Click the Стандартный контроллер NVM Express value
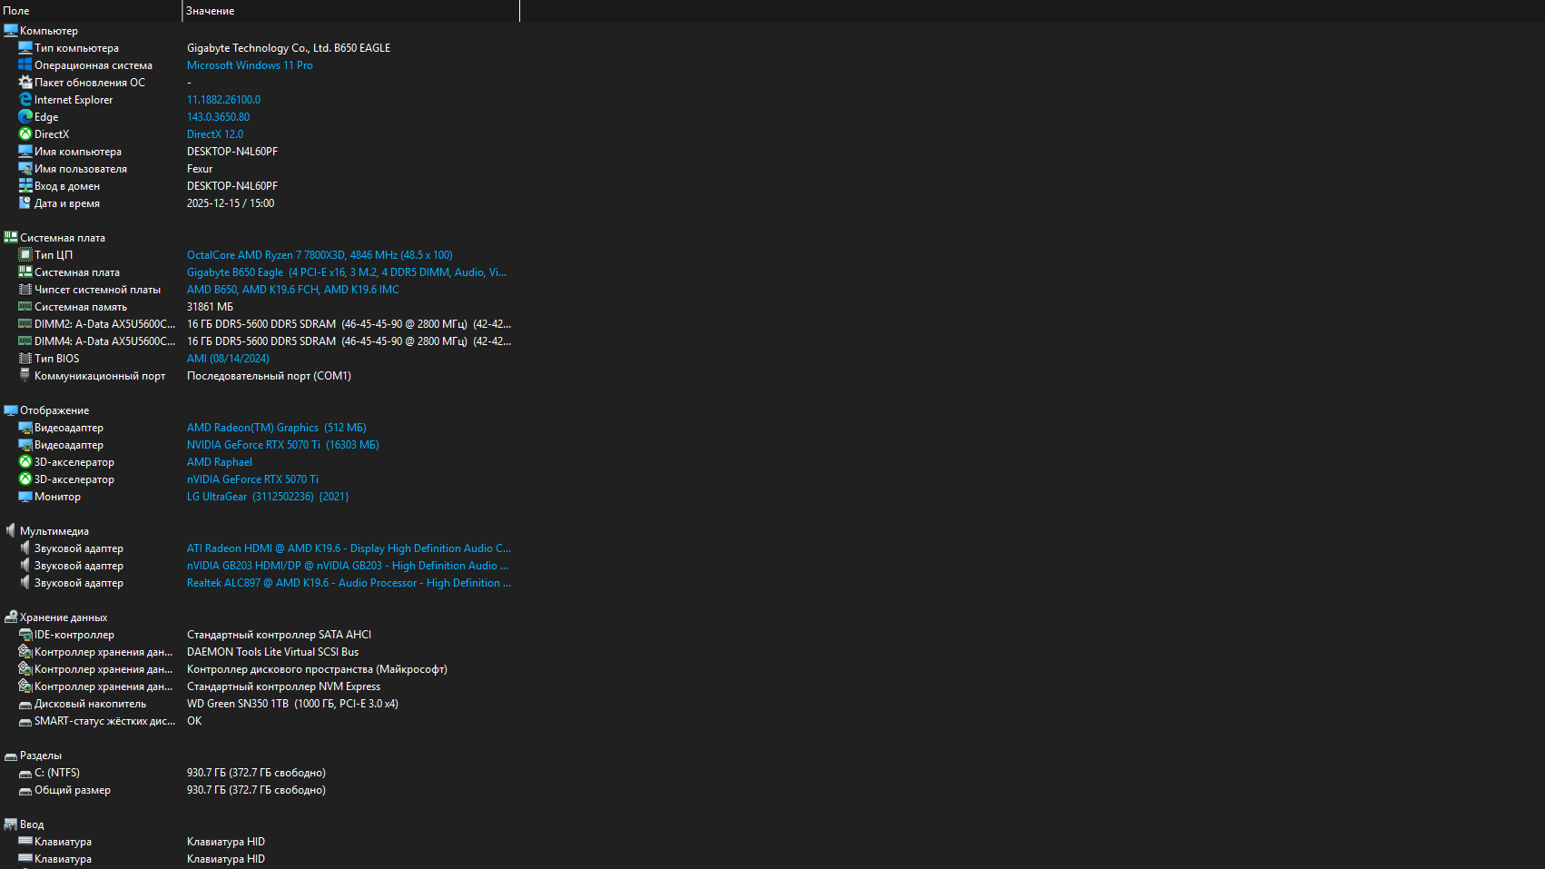 (283, 686)
